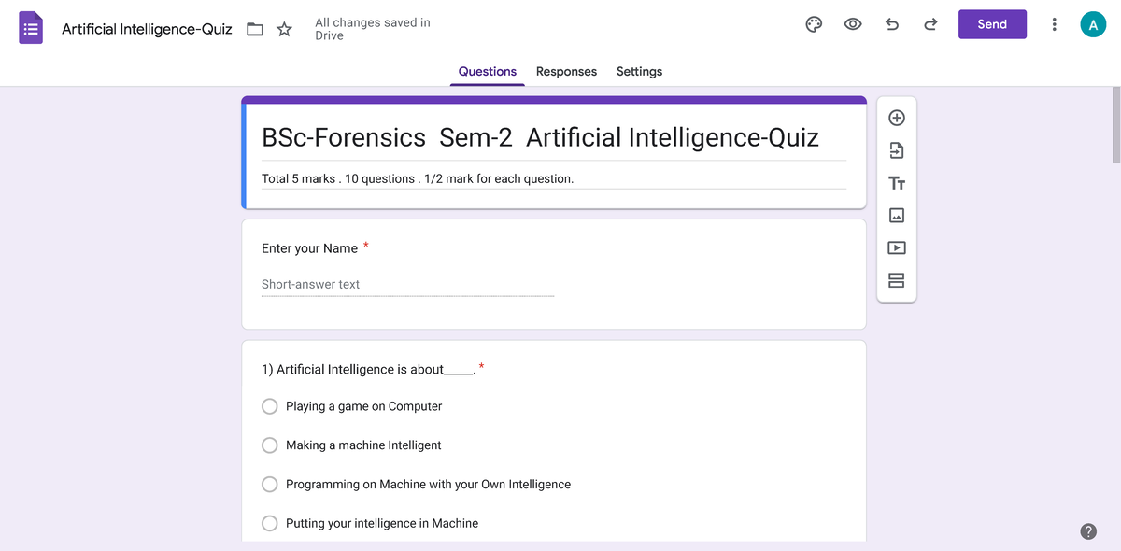The width and height of the screenshot is (1121, 551).
Task: Add a title and description with the Tt icon
Action: [896, 183]
